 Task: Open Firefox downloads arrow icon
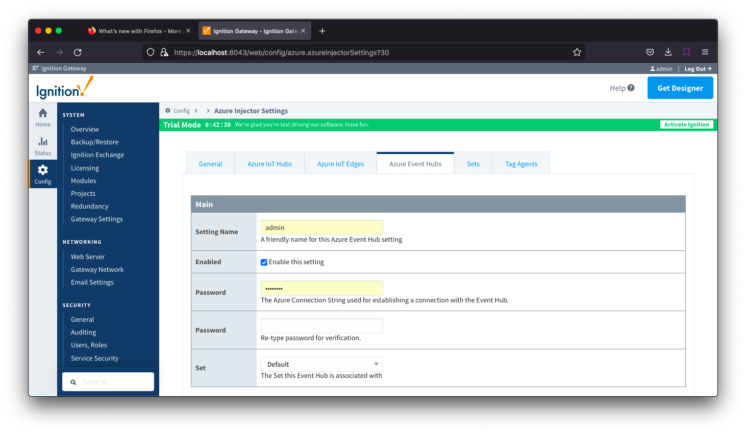point(668,52)
